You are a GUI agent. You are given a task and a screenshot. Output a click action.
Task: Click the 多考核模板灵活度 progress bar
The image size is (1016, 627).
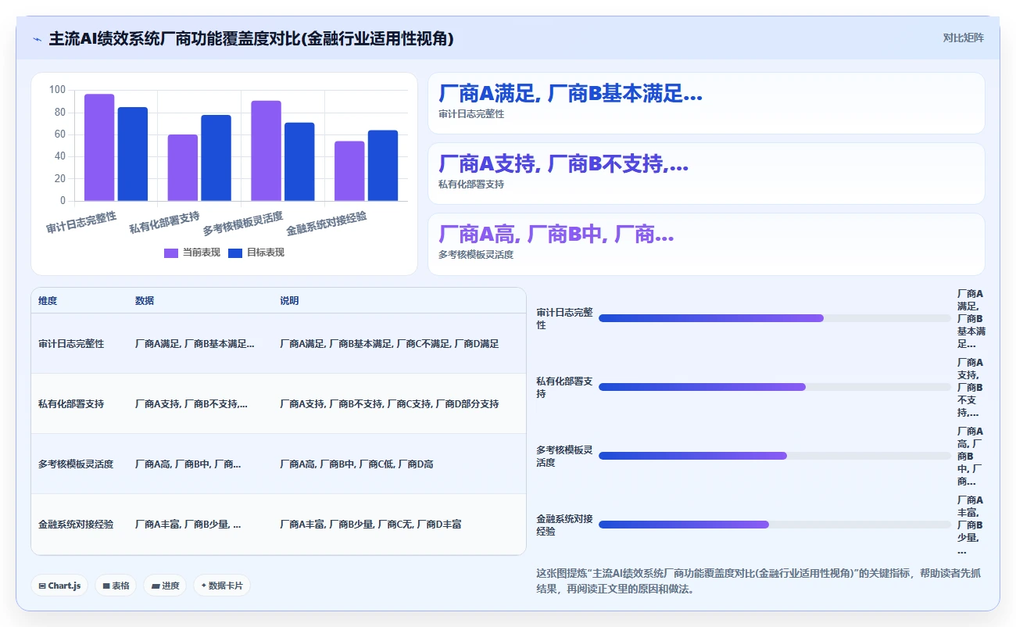(775, 456)
